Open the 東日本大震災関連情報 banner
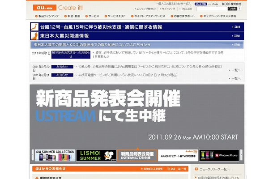Image resolution: width=273 pixels, height=179 pixels. (137, 36)
